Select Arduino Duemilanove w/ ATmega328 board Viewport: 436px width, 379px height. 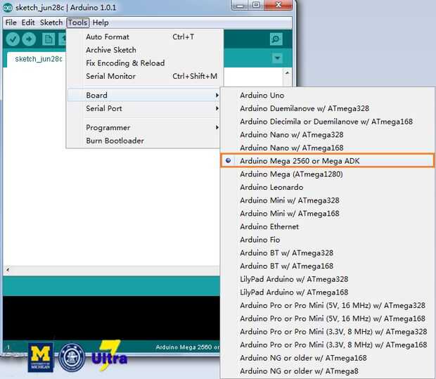pos(328,108)
